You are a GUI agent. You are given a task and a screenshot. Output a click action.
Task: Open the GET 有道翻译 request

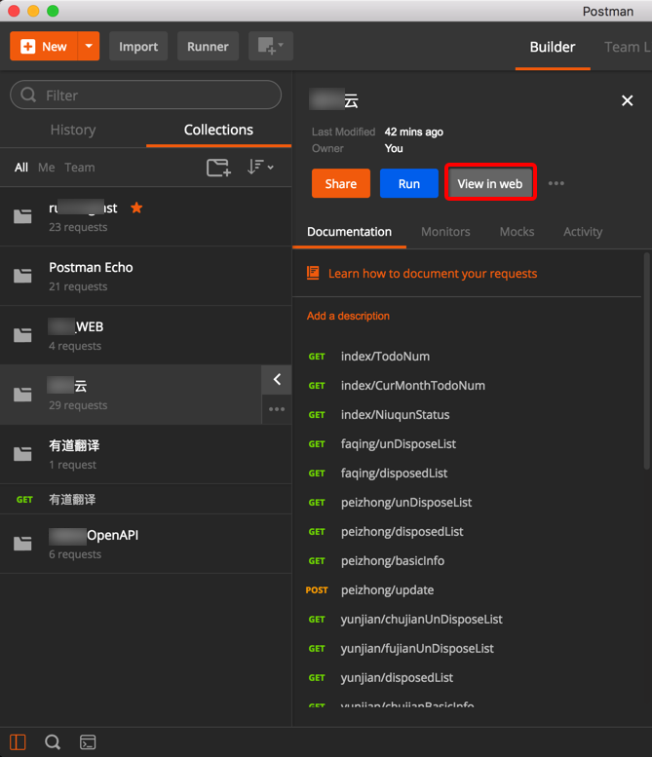pos(145,500)
